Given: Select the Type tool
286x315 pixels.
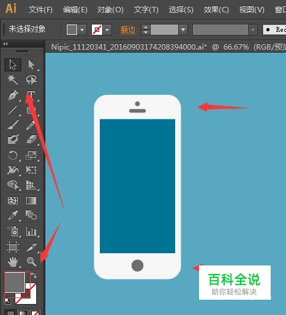Looking at the screenshot, I should pos(31,95).
